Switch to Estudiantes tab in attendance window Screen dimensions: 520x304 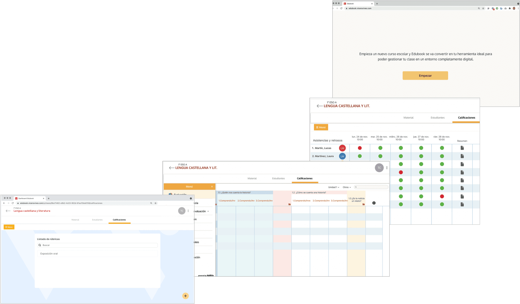point(438,118)
